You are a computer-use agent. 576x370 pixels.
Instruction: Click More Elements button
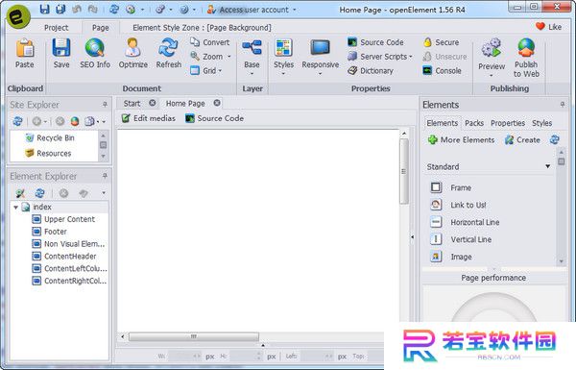click(462, 139)
